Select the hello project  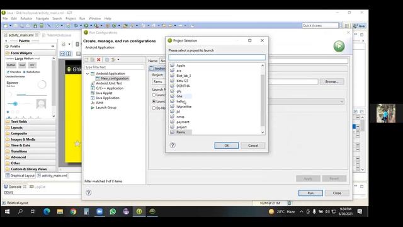pos(180,102)
